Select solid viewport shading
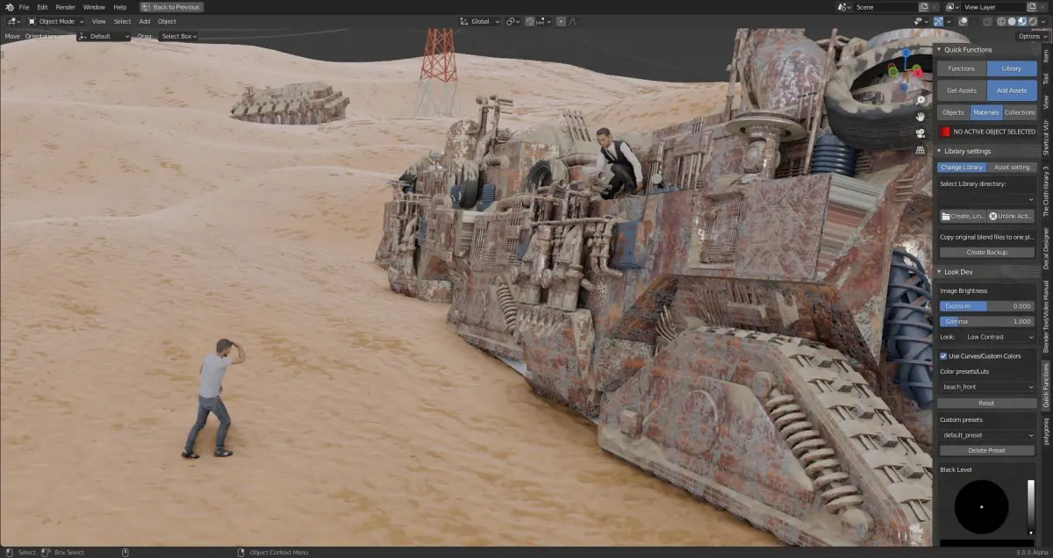 click(1012, 21)
